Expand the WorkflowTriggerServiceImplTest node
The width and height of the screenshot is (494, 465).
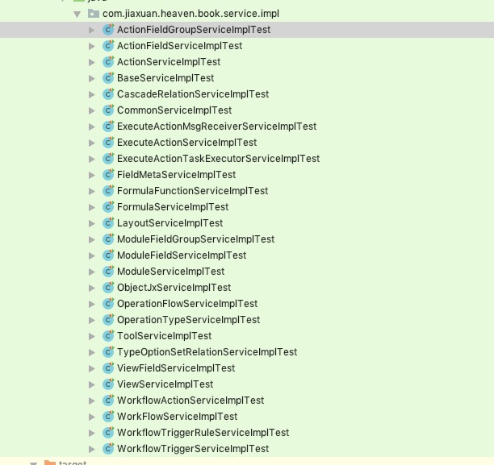pyautogui.click(x=92, y=449)
